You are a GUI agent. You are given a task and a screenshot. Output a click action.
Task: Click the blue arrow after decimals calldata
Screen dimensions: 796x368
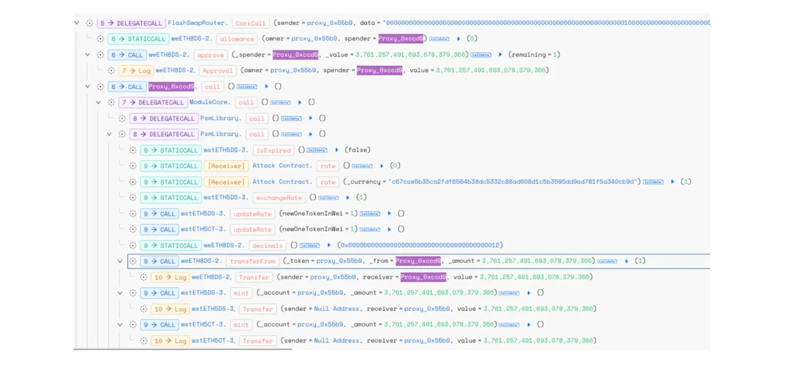(329, 246)
